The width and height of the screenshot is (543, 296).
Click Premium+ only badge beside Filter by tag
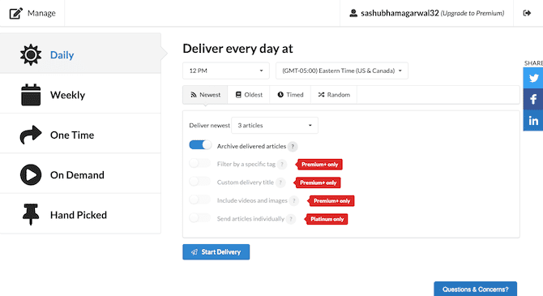(319, 165)
